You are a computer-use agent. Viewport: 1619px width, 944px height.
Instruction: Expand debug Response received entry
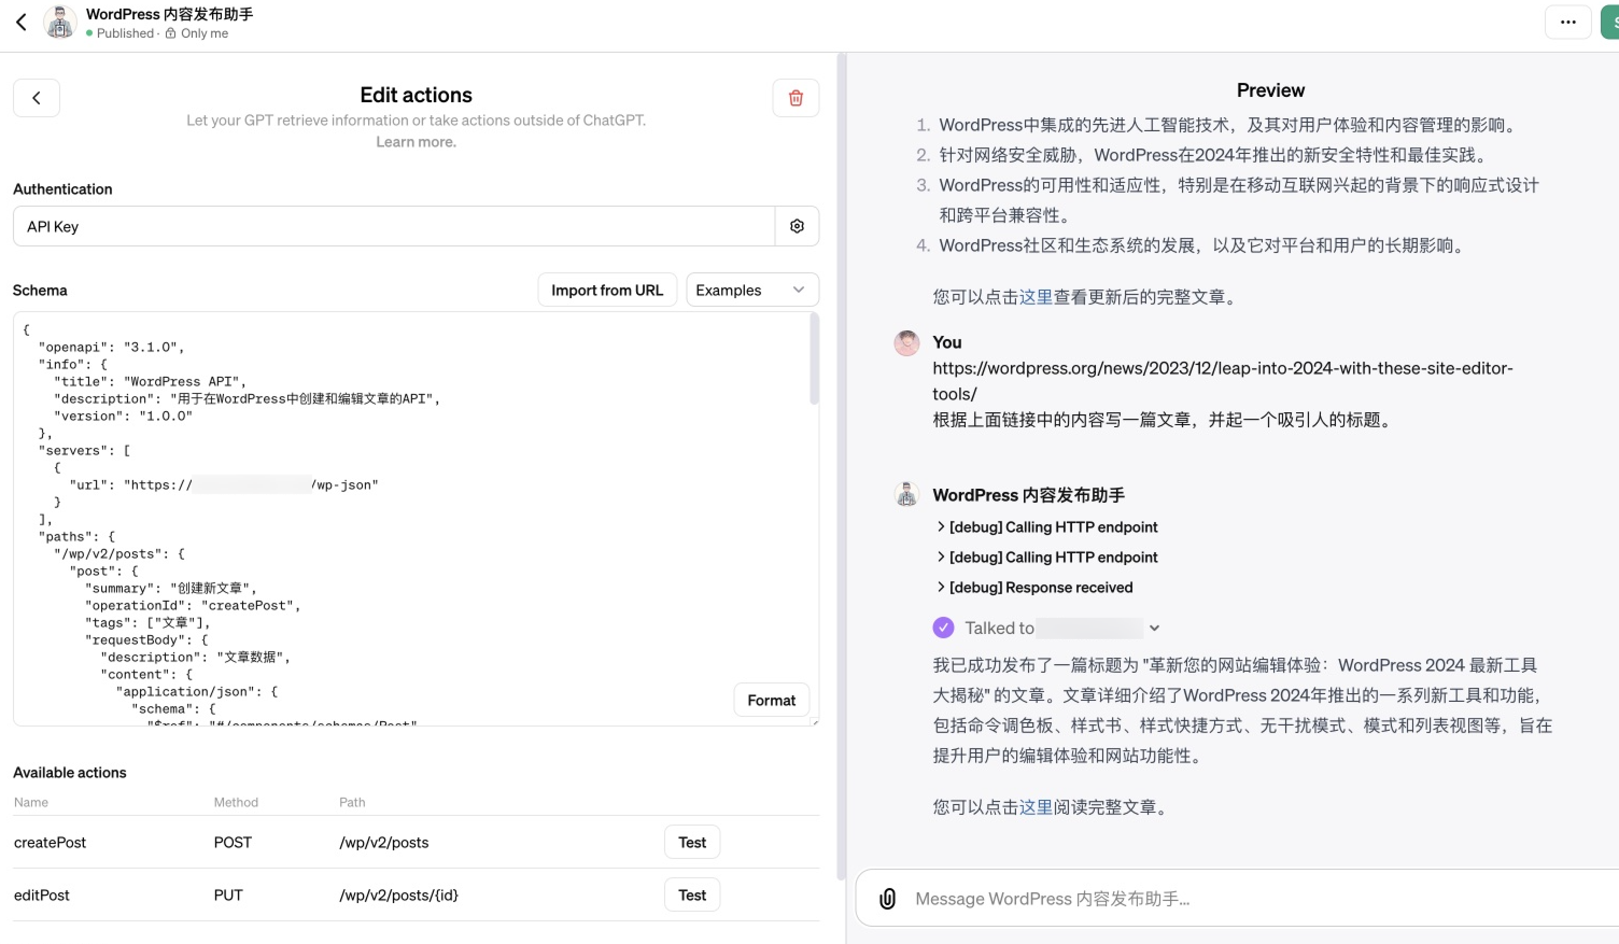[1035, 587]
